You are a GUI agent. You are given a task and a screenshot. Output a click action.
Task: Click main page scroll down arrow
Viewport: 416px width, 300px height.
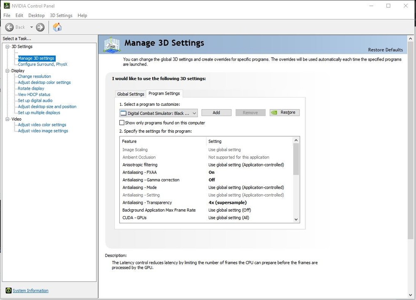[410, 295]
